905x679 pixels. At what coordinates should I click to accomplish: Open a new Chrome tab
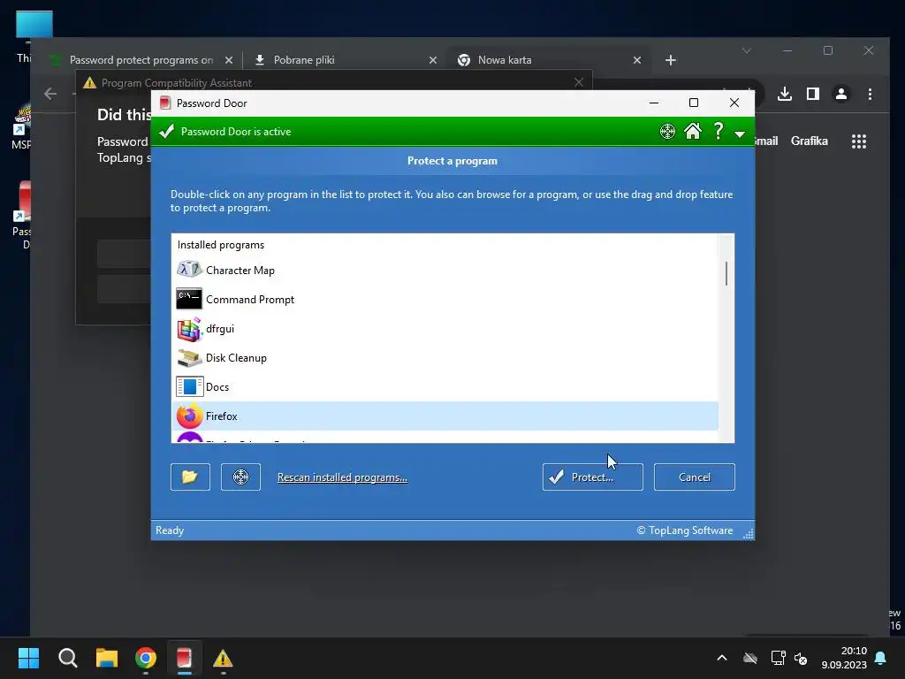[x=670, y=60]
